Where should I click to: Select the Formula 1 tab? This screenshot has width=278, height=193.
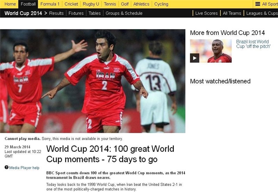point(50,4)
